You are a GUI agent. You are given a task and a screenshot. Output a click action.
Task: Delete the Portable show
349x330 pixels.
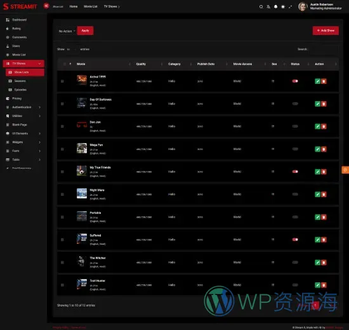(324, 217)
